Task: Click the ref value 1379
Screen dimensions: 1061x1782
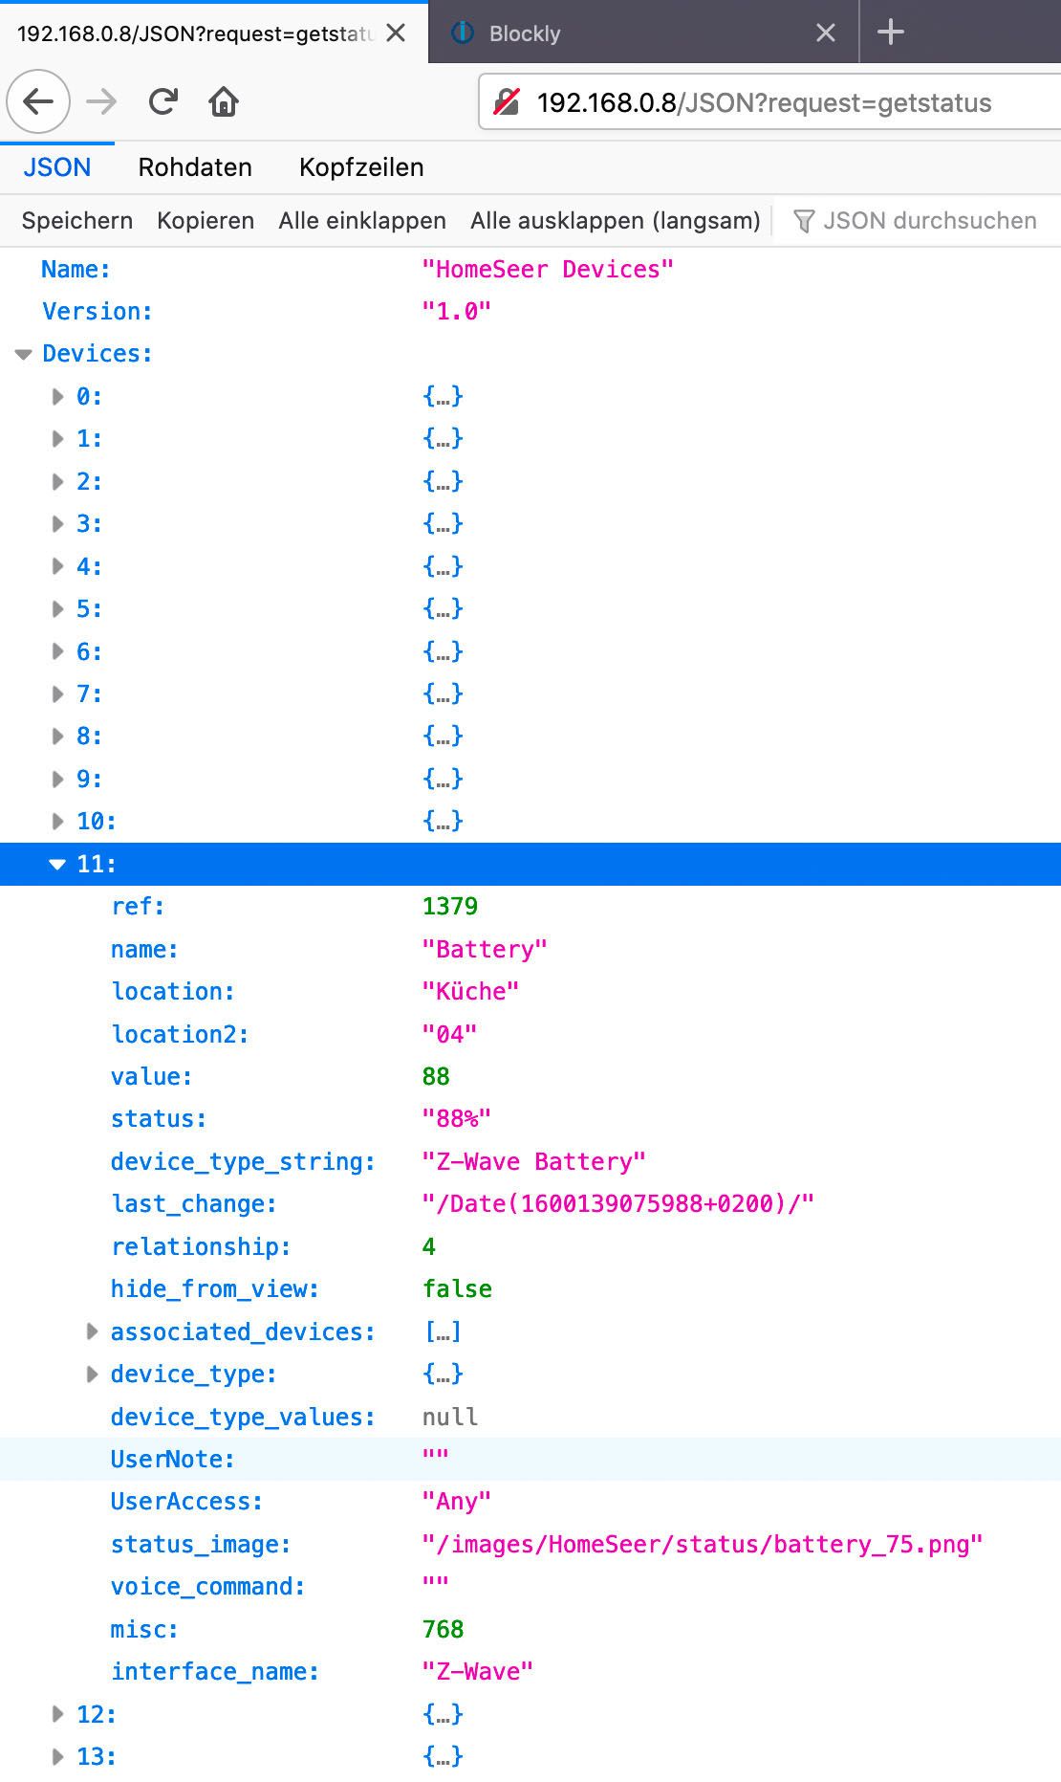Action: pyautogui.click(x=450, y=906)
